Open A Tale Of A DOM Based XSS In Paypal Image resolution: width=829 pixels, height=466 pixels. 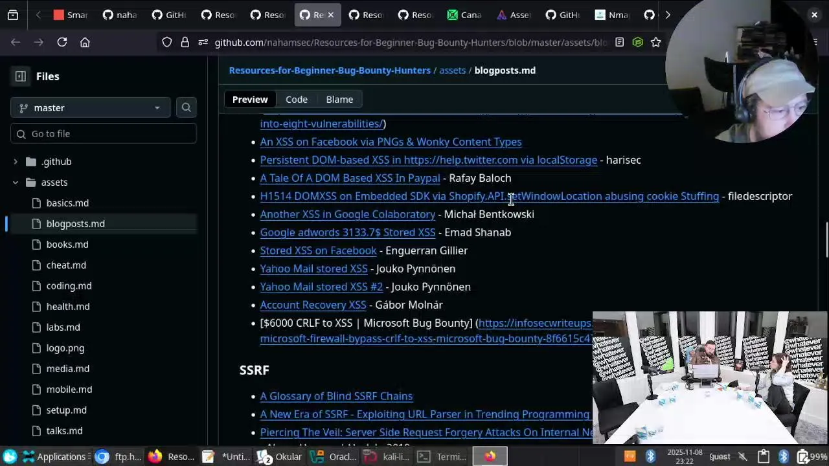[x=350, y=178]
